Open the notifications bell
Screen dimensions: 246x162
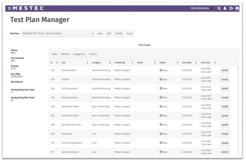point(225,8)
